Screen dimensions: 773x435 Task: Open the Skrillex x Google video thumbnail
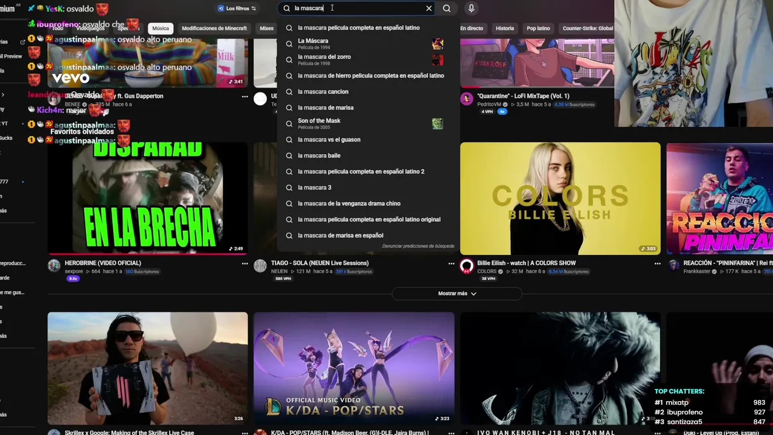(147, 368)
